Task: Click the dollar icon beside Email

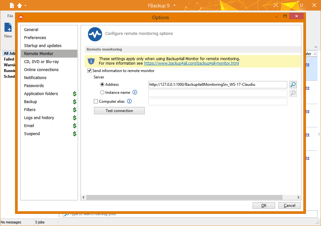Action: (x=75, y=126)
